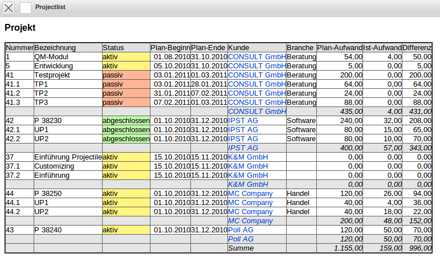Click the Summe label in total row
The width and height of the screenshot is (440, 258).
[x=241, y=248]
